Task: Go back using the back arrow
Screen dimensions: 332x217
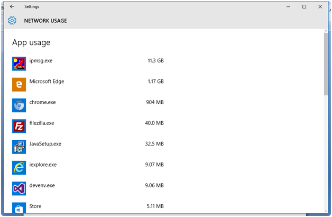Action: click(x=12, y=7)
